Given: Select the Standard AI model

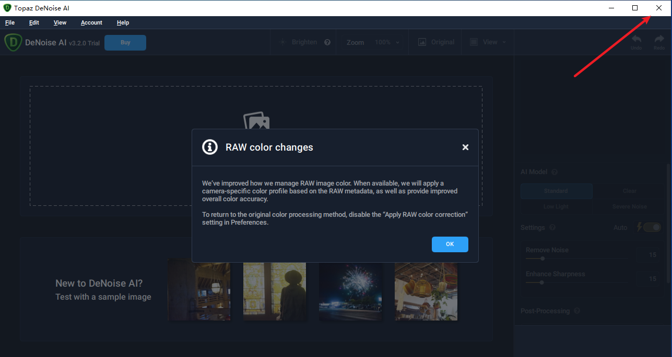Looking at the screenshot, I should pyautogui.click(x=556, y=191).
